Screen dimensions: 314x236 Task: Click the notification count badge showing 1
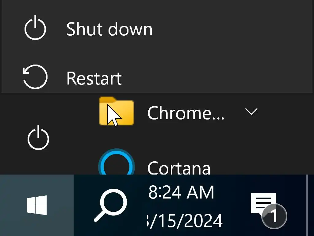(274, 216)
